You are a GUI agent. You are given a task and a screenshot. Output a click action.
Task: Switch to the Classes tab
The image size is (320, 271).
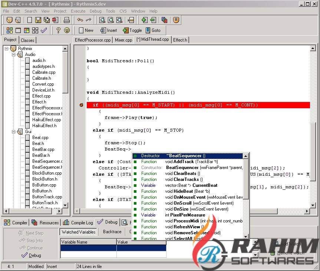pyautogui.click(x=27, y=40)
